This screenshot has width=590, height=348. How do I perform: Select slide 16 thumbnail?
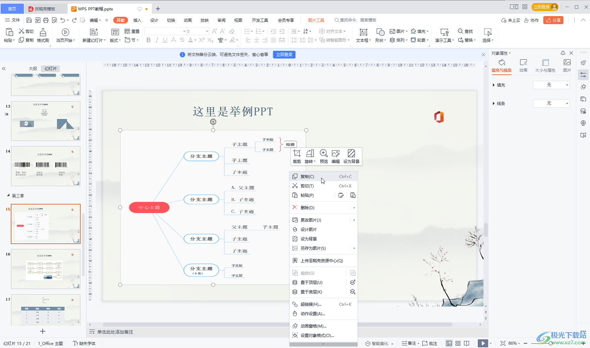point(46,269)
